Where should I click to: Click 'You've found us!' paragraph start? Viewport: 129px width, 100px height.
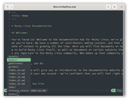click(23, 40)
